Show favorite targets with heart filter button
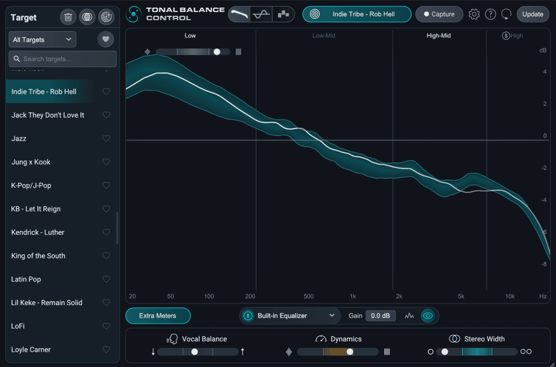The height and width of the screenshot is (367, 556). (106, 39)
